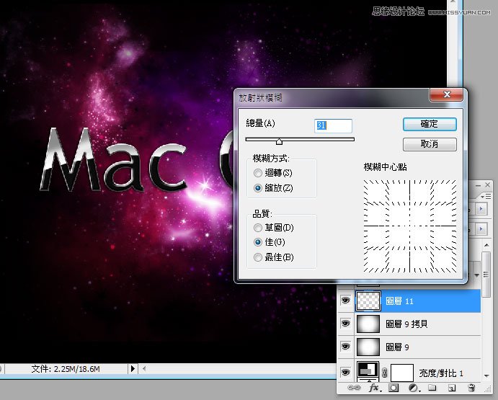Minimize the Layers panel
Image resolution: width=498 pixels, height=400 pixels.
click(478, 185)
